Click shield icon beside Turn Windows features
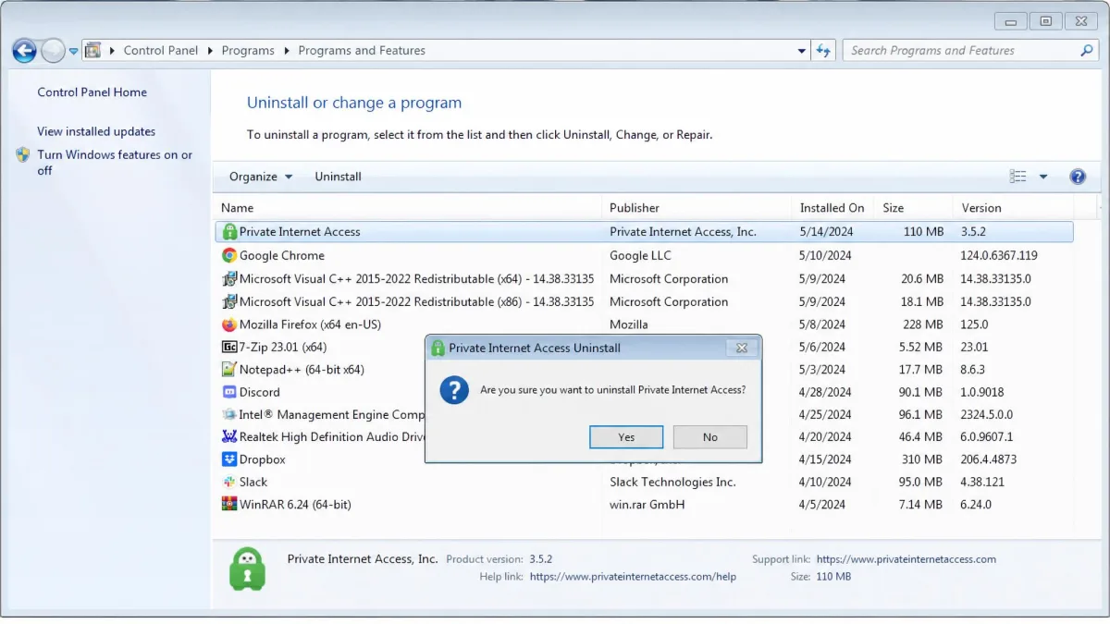Viewport: 1110px width, 624px height. 23,155
